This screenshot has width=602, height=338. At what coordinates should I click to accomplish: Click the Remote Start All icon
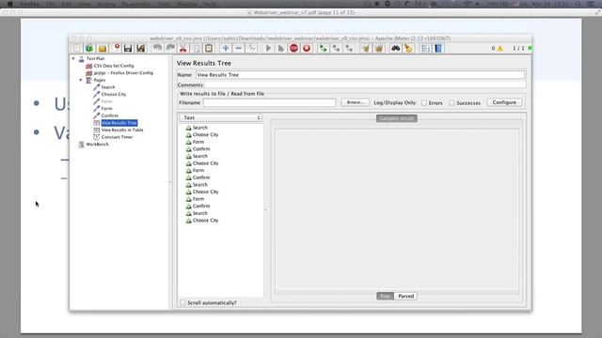coord(324,48)
